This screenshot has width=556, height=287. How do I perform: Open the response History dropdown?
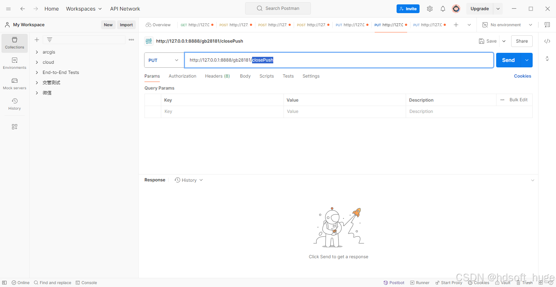[x=189, y=180]
